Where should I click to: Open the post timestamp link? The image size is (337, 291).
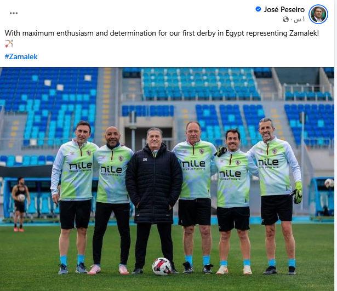[x=300, y=20]
